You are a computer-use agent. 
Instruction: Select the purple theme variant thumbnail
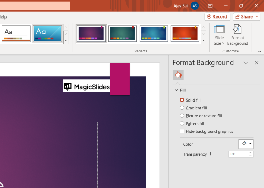(91, 34)
